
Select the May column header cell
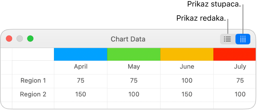(x=134, y=67)
